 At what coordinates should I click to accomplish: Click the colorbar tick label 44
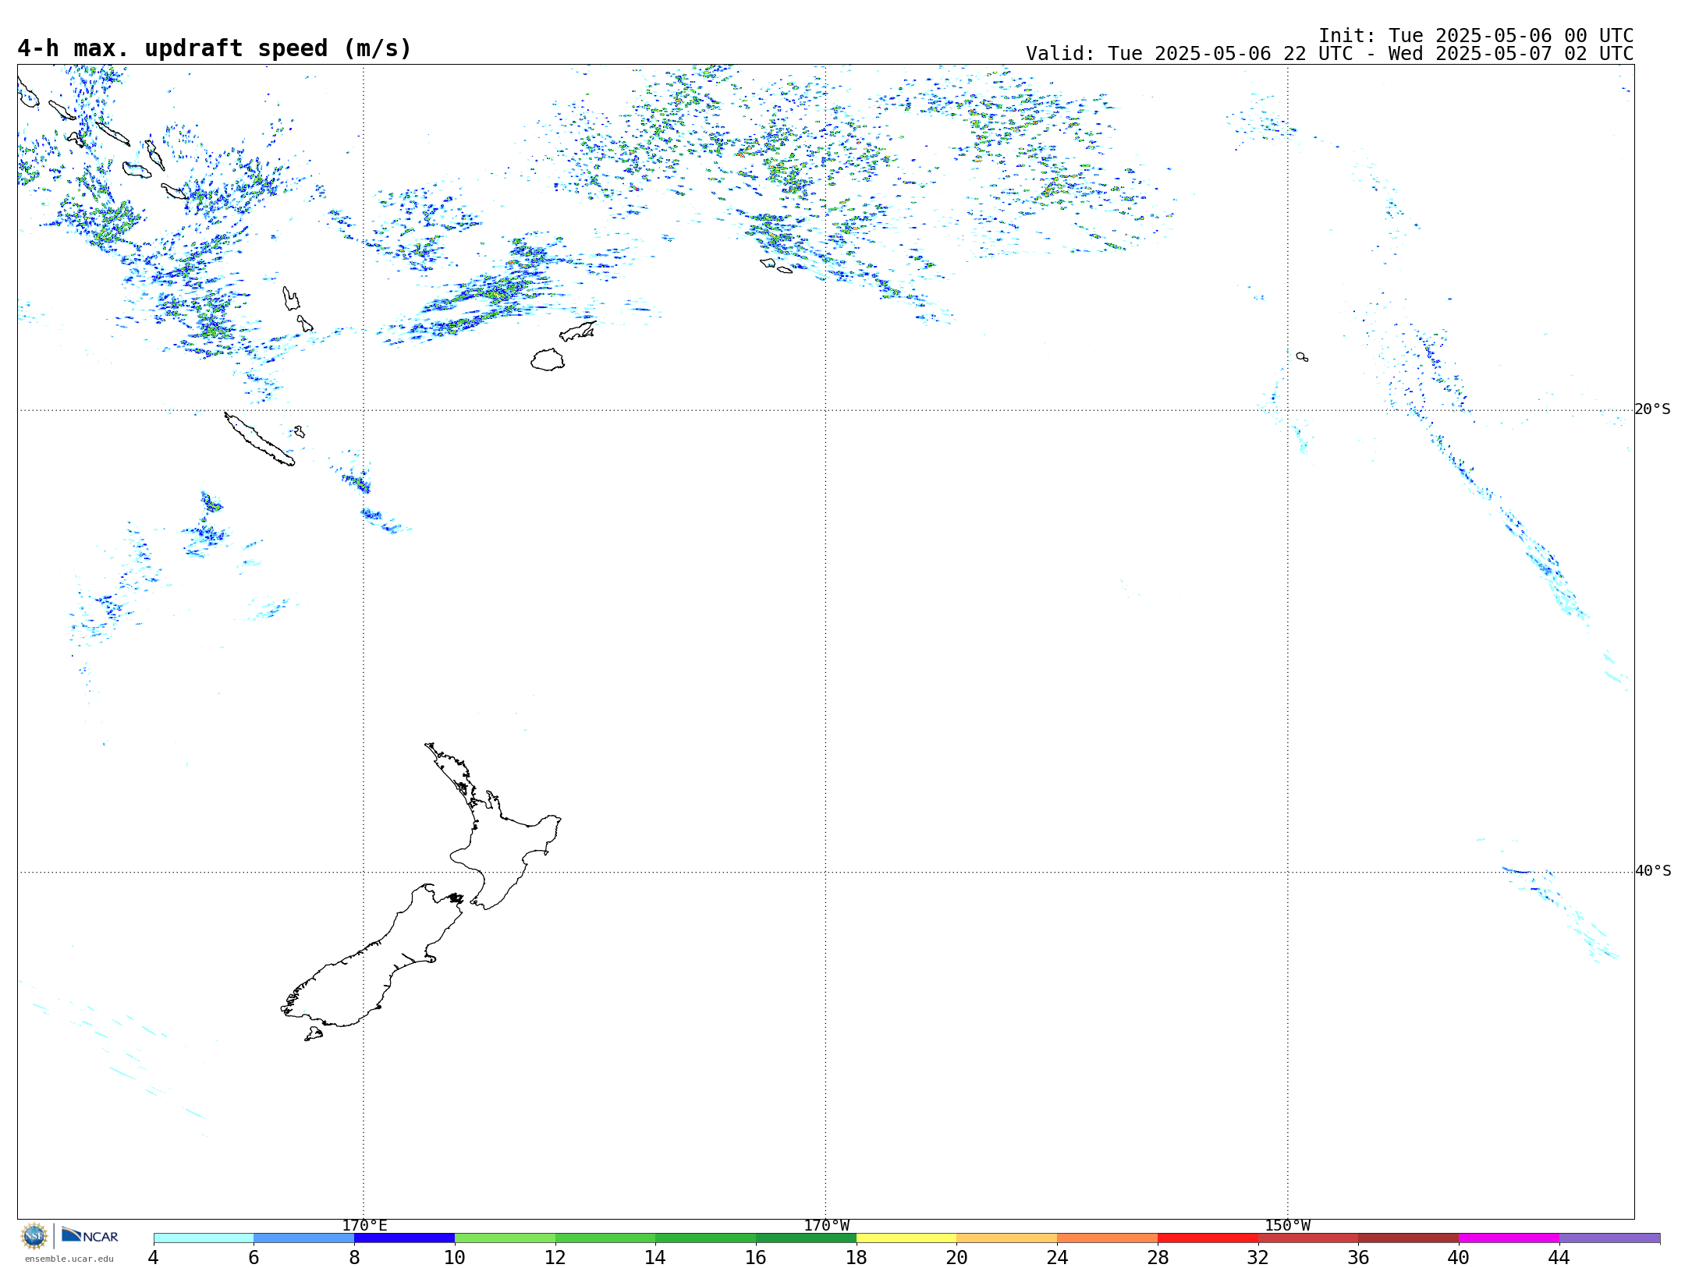[1559, 1258]
